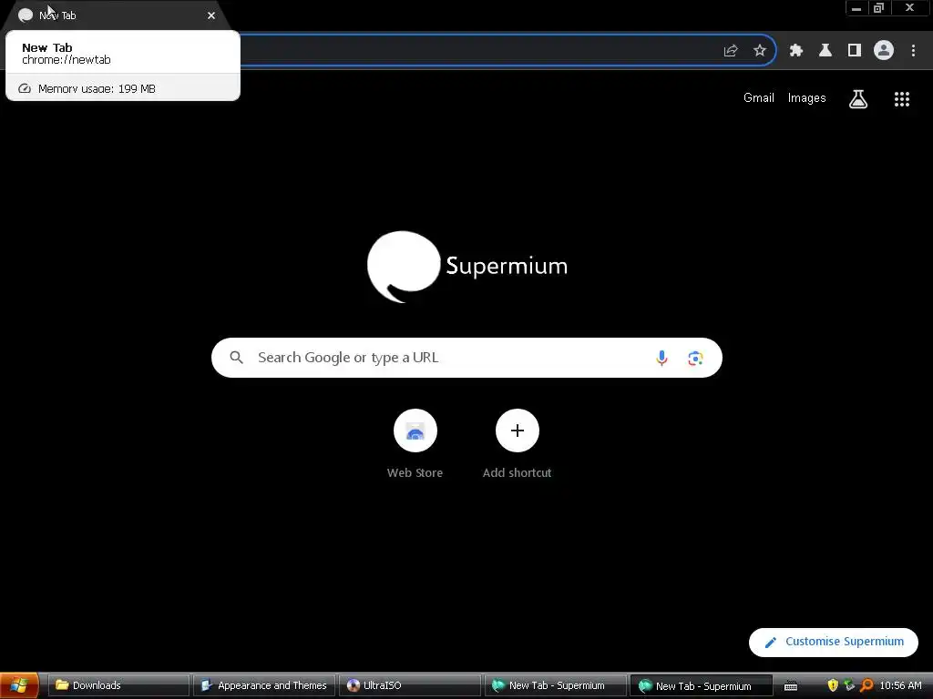Switch to the UltraISO taskbar item
The height and width of the screenshot is (699, 933).
click(x=410, y=685)
